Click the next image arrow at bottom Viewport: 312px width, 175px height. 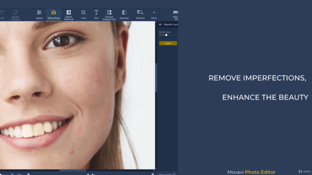(93, 174)
